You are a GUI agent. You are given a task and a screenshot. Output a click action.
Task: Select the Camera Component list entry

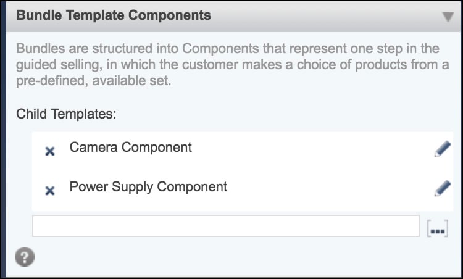pos(243,151)
